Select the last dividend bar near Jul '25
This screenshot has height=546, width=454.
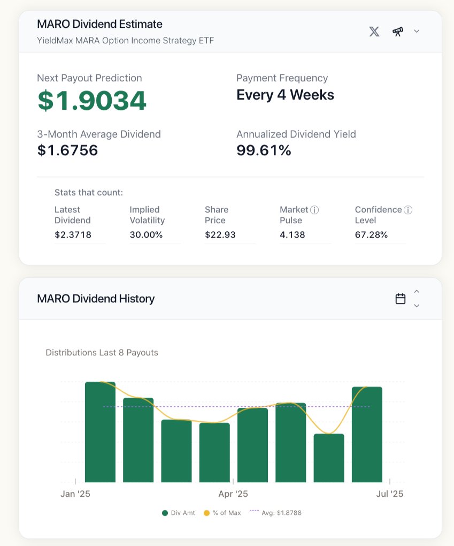[x=367, y=434]
